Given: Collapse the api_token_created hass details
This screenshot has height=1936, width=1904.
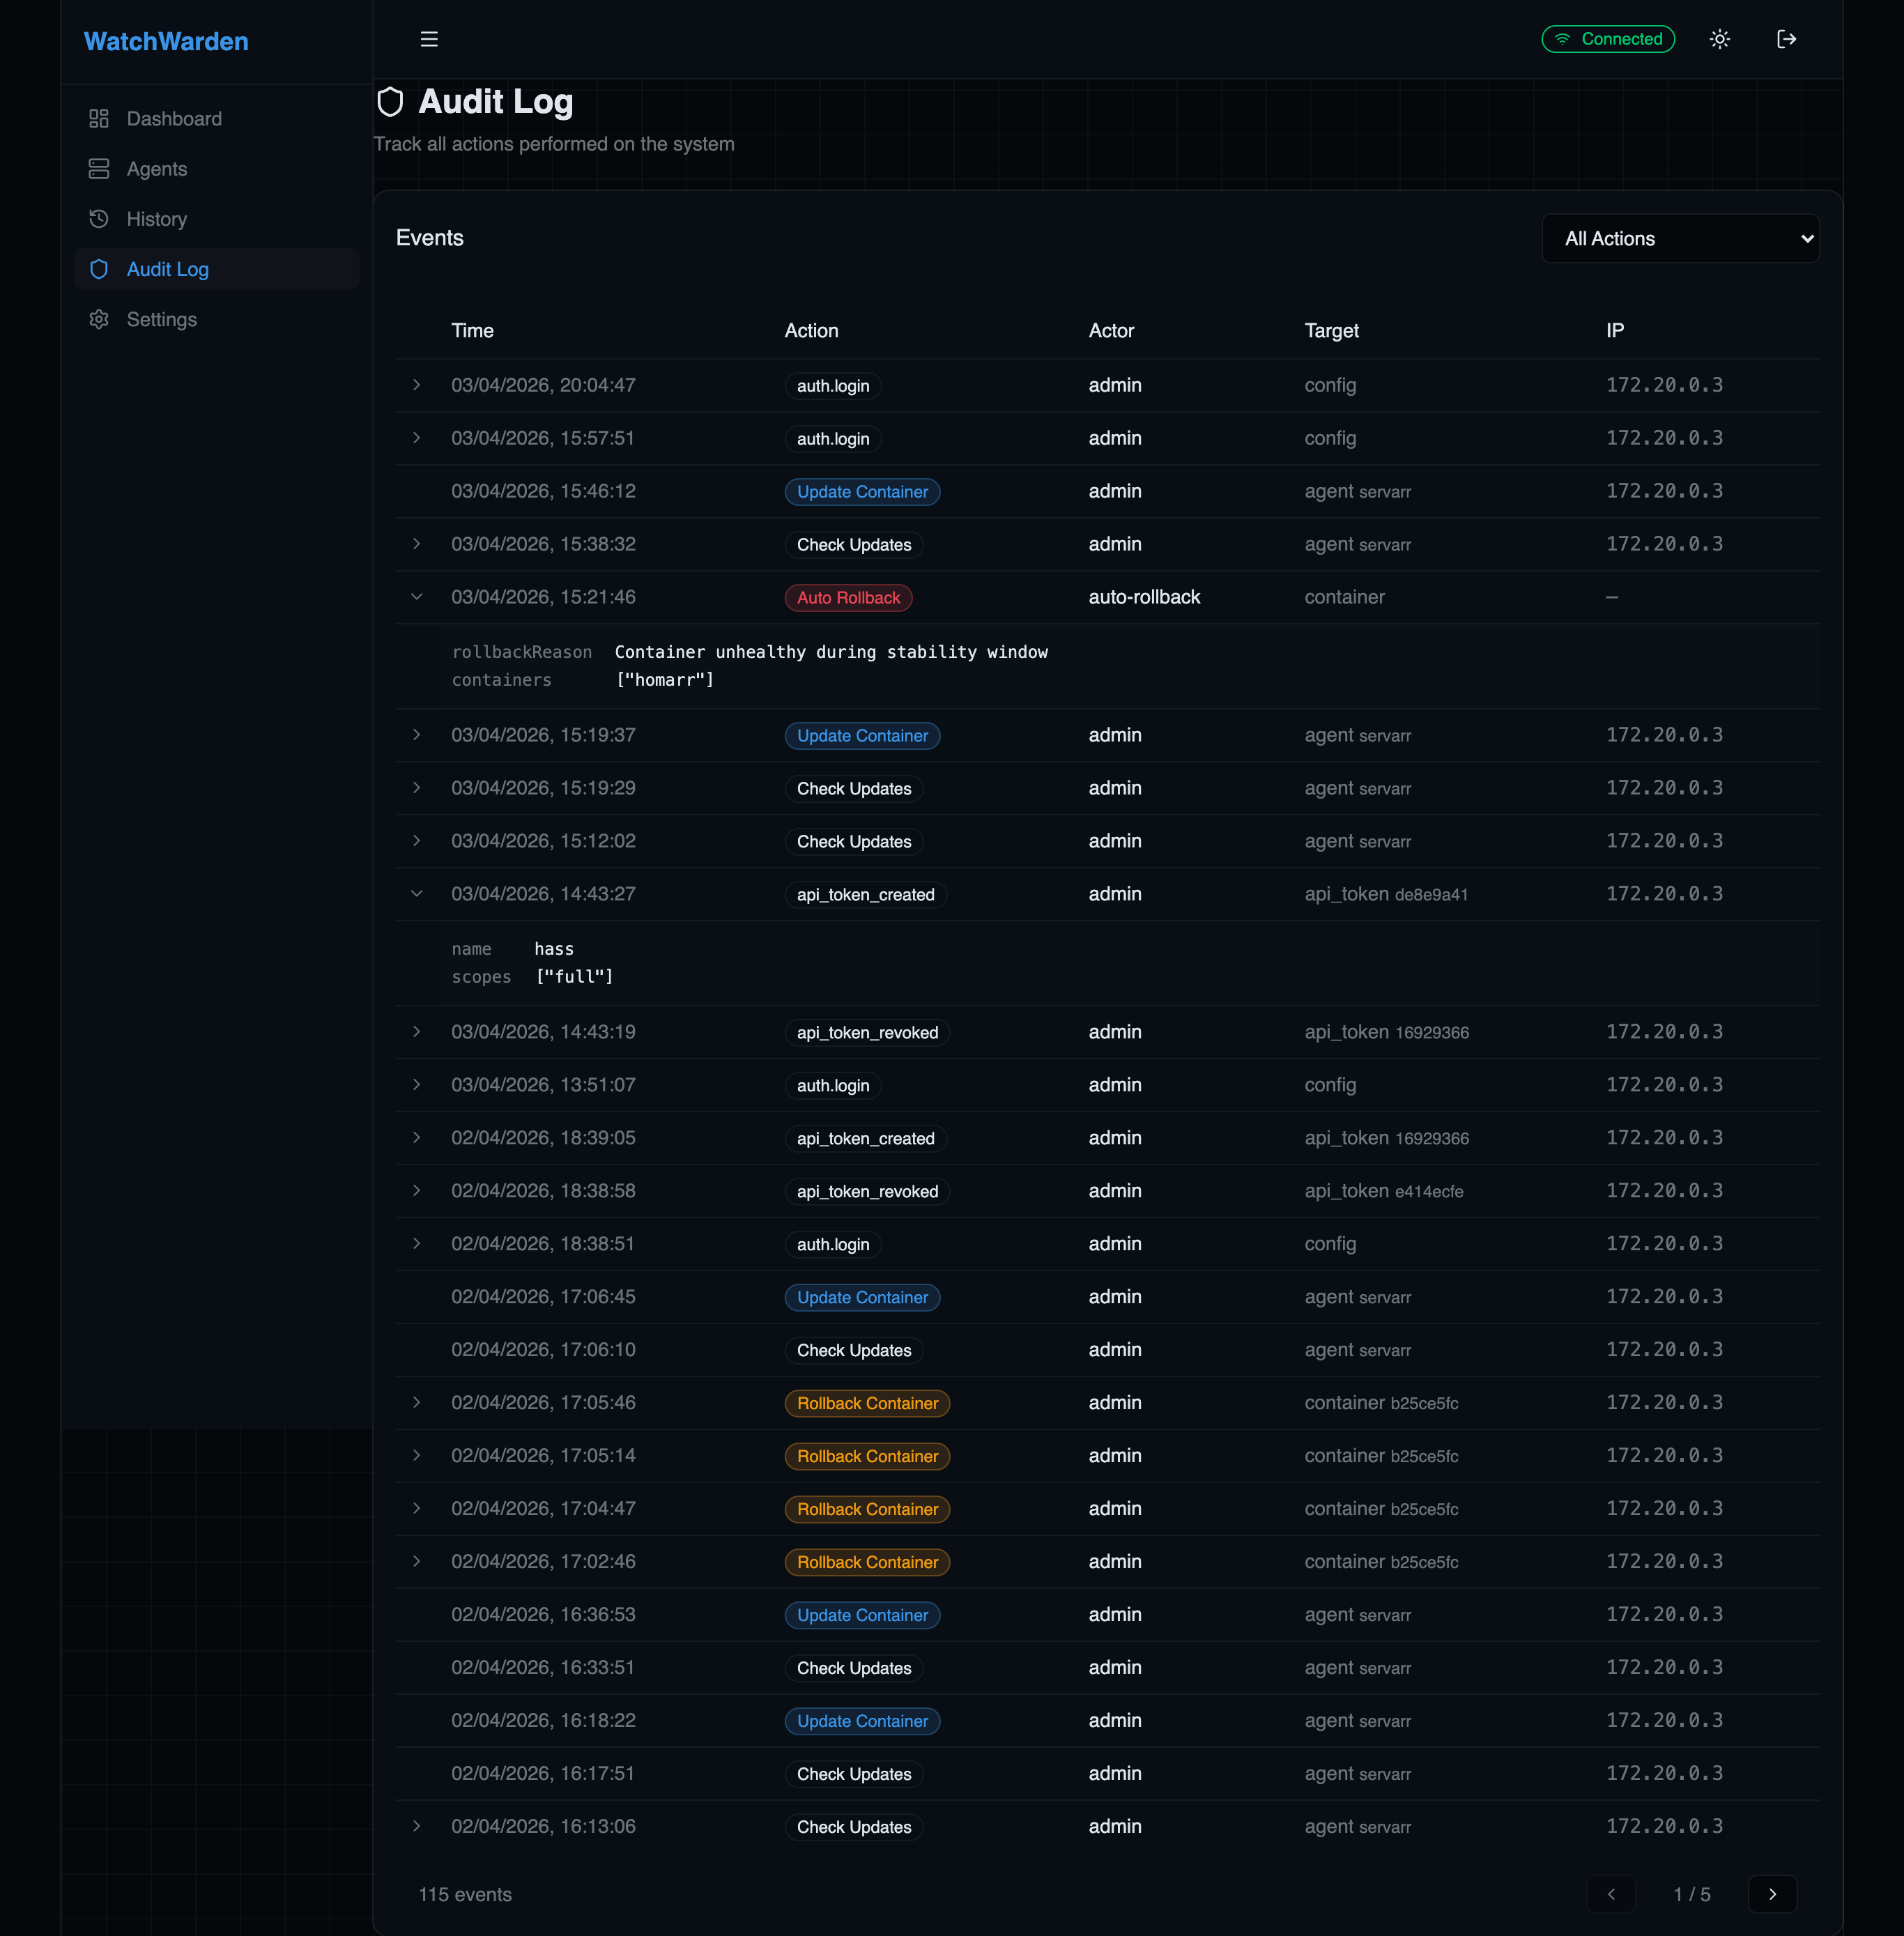Looking at the screenshot, I should [x=417, y=893].
